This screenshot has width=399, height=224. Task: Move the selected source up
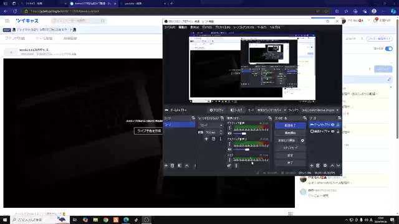(x=332, y=166)
